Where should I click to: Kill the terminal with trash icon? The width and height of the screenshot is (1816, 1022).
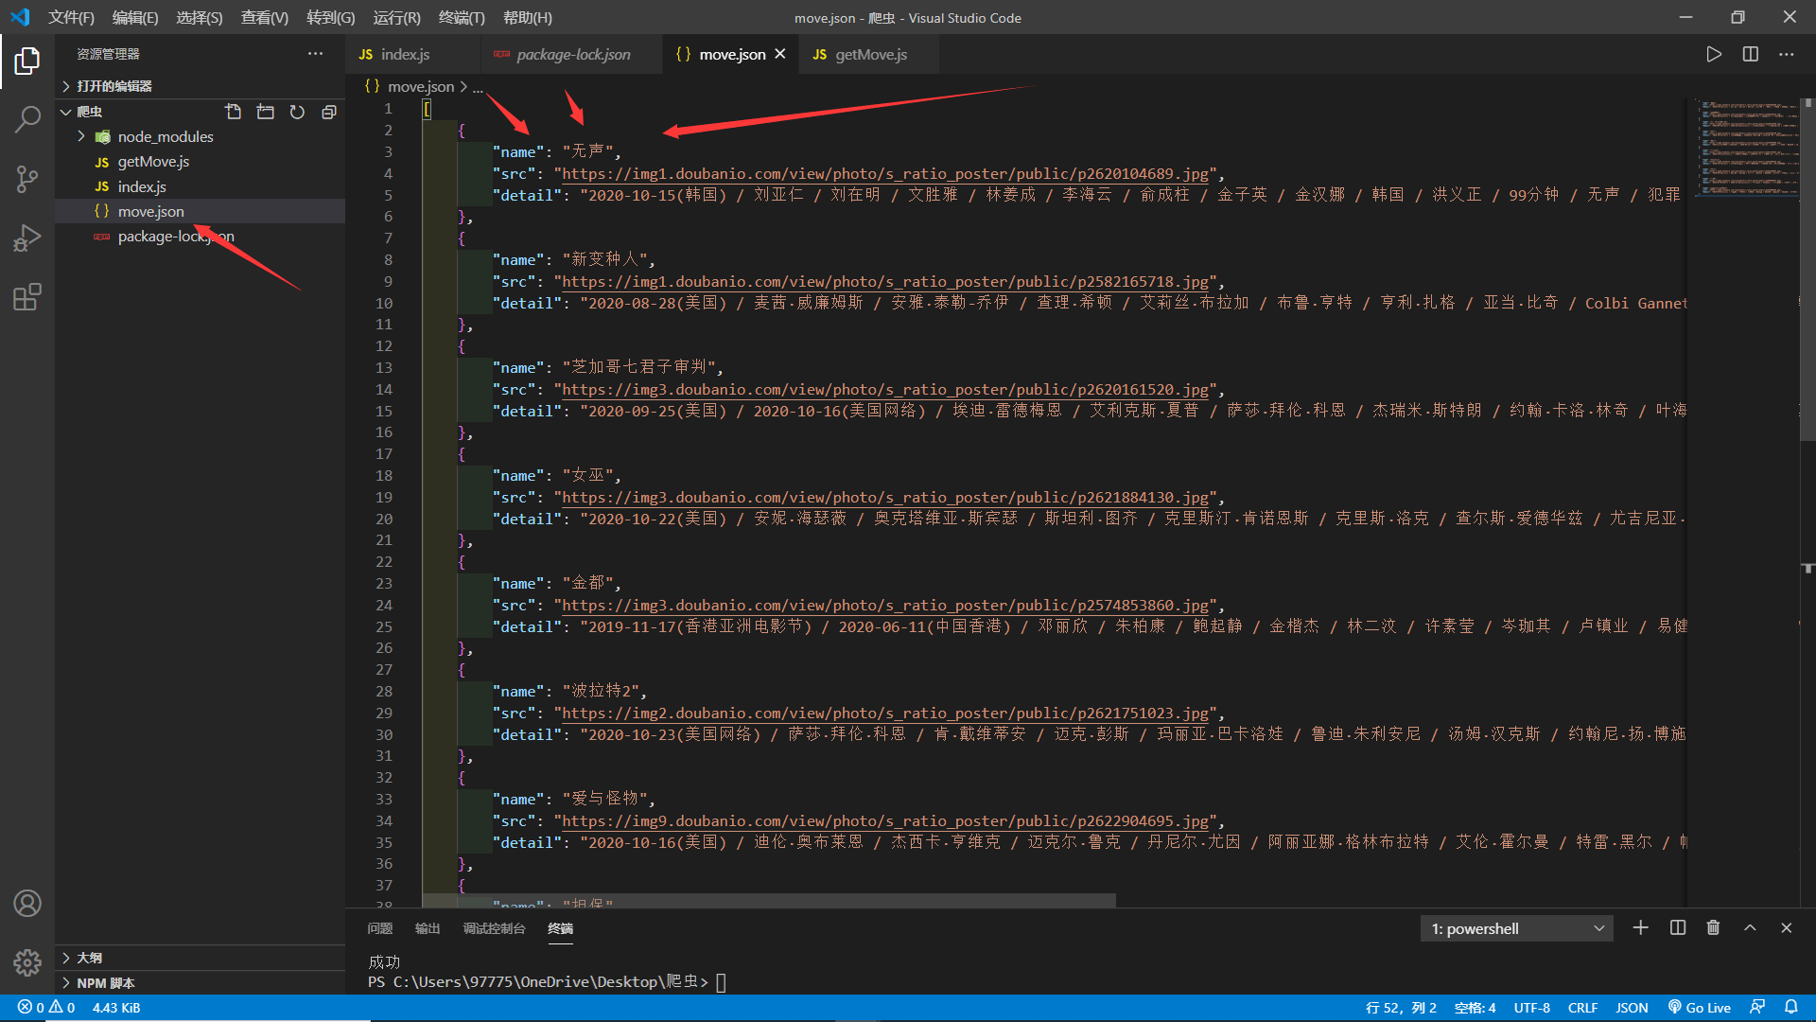coord(1713,927)
